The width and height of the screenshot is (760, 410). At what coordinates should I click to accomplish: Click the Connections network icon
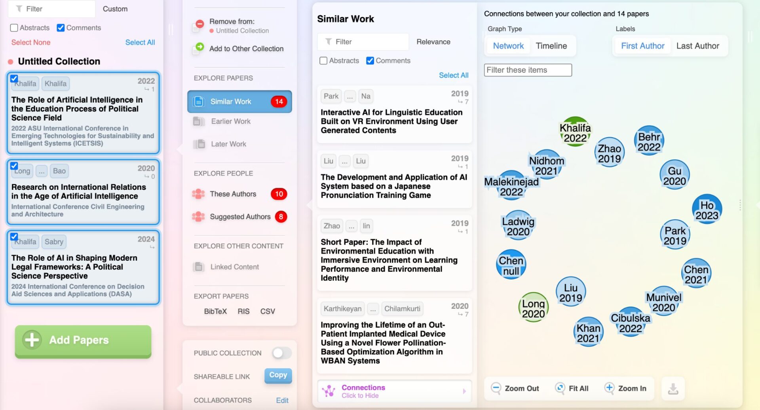329,391
